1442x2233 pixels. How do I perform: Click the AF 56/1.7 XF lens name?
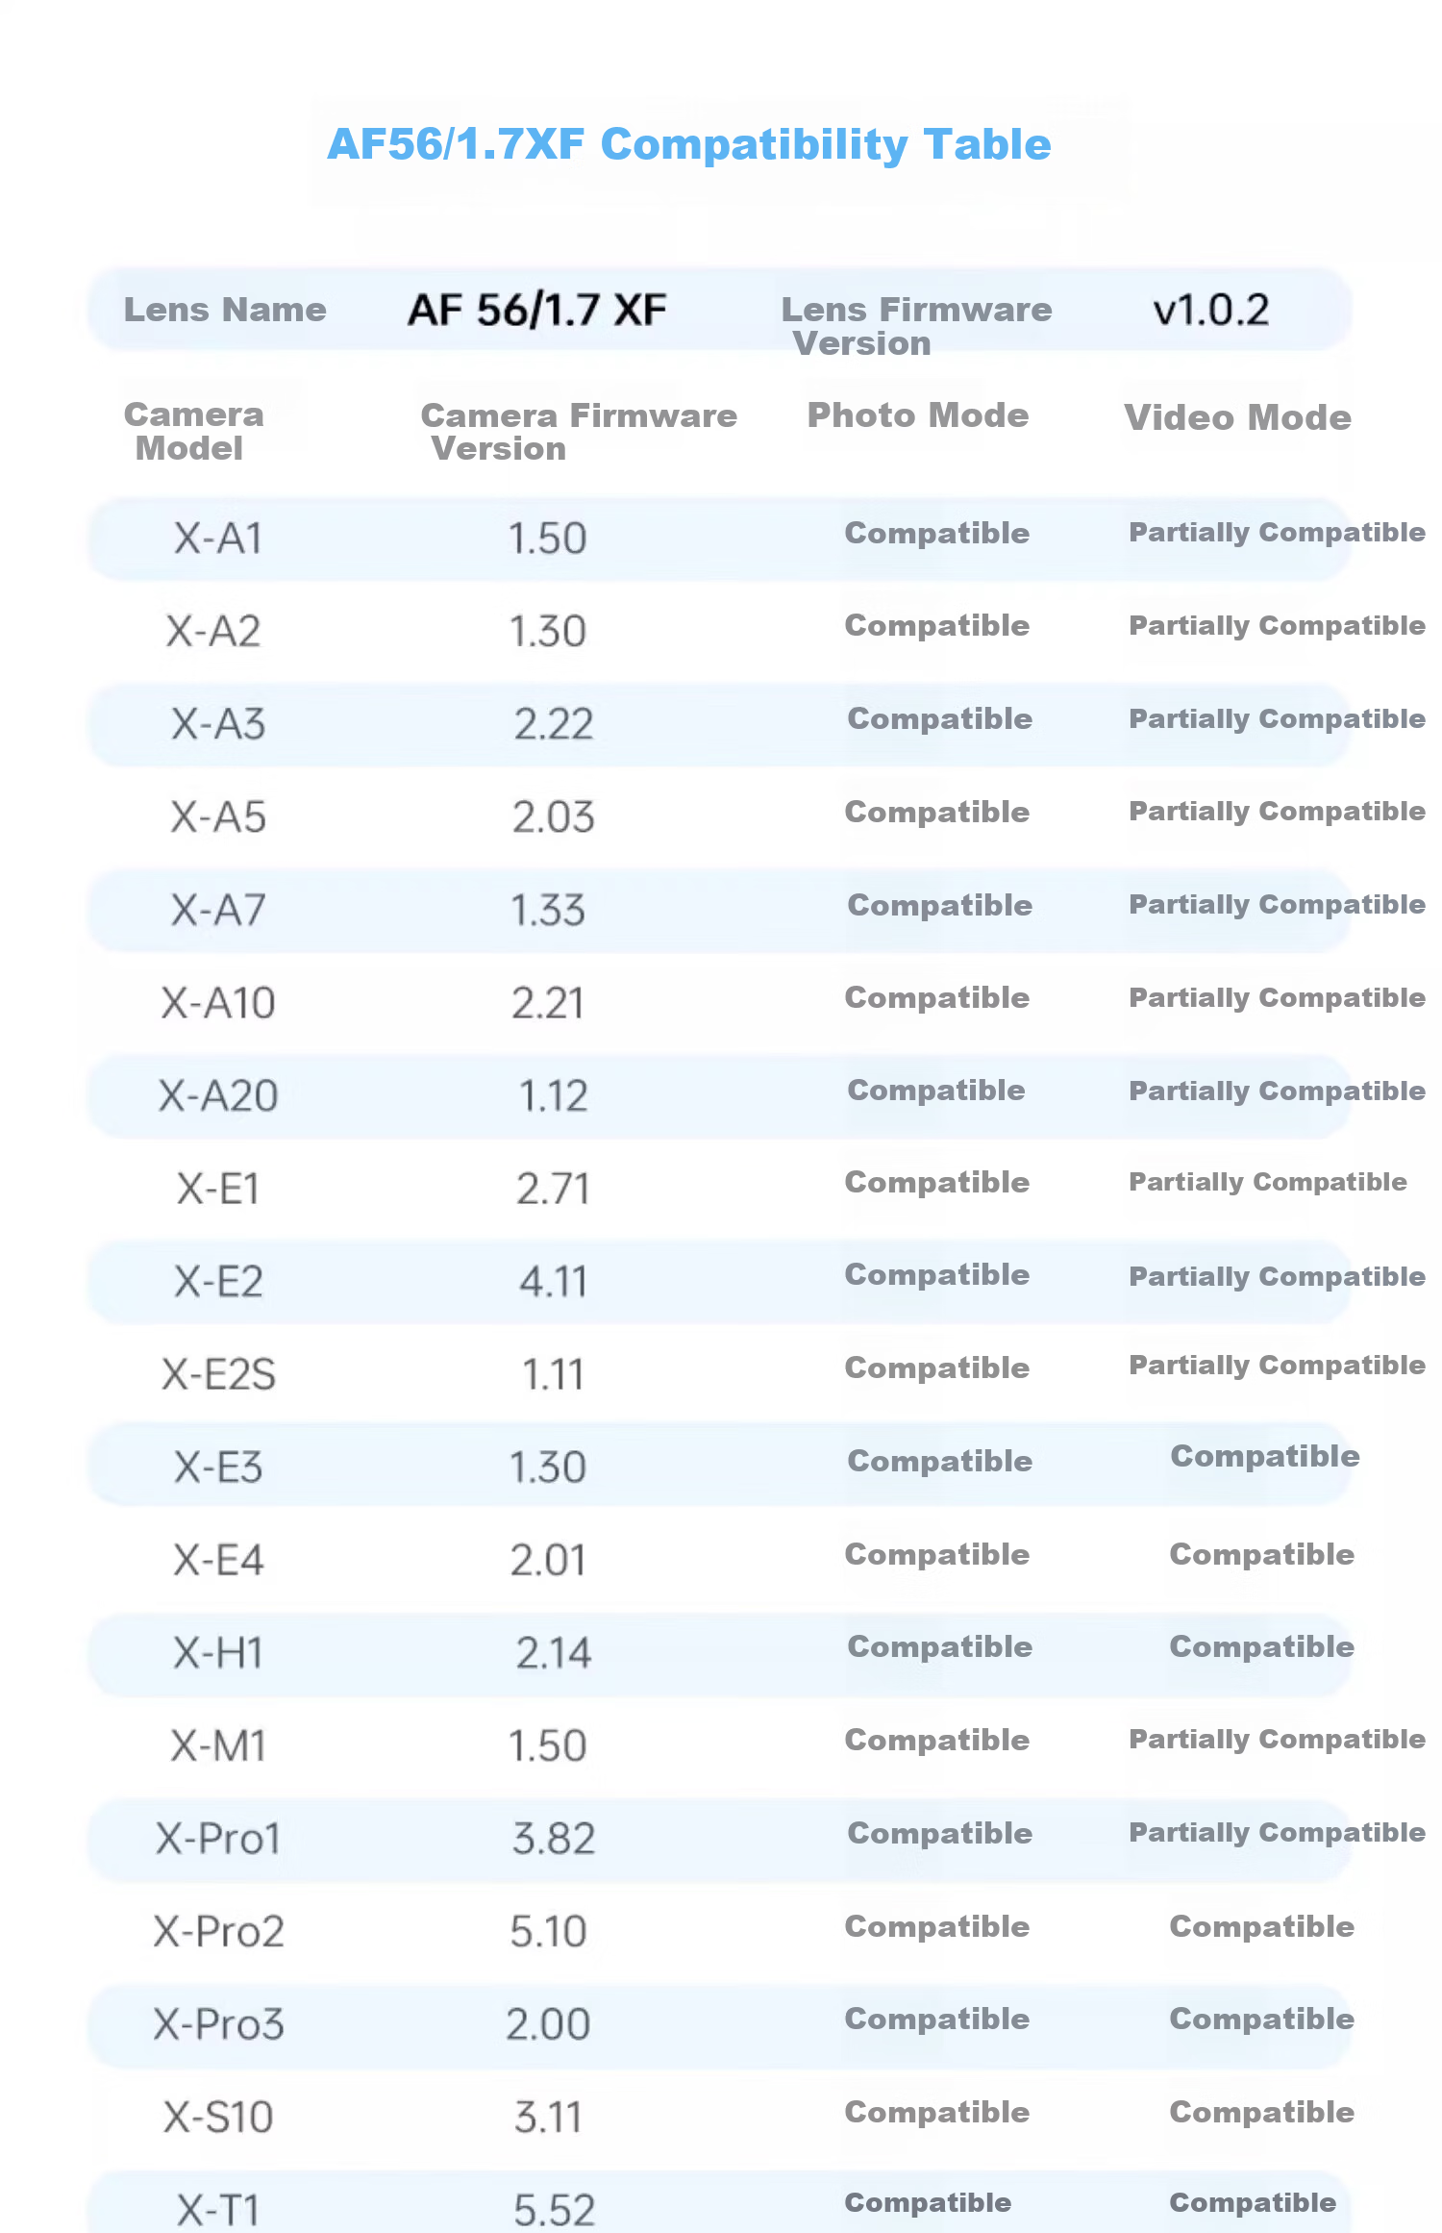pos(537,310)
